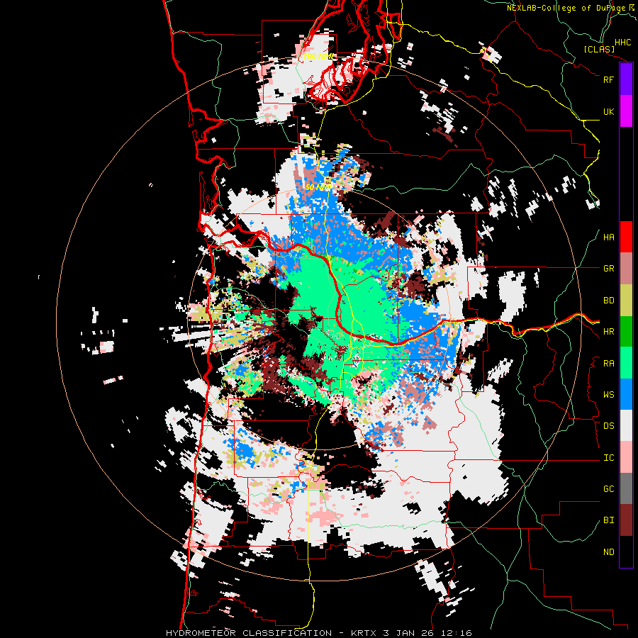Click the [CLAS] units label

599,49
